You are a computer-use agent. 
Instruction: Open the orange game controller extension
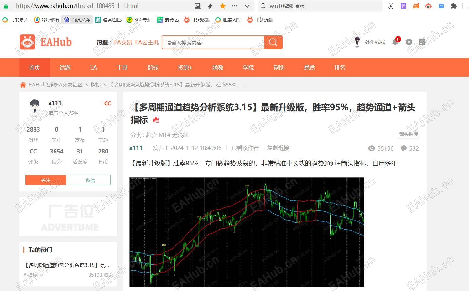pyautogui.click(x=416, y=6)
